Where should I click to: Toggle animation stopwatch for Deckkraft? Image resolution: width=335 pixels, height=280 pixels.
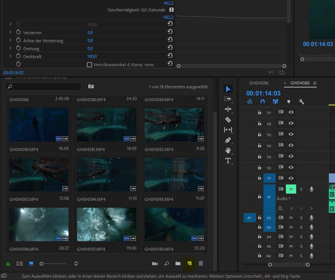point(18,56)
